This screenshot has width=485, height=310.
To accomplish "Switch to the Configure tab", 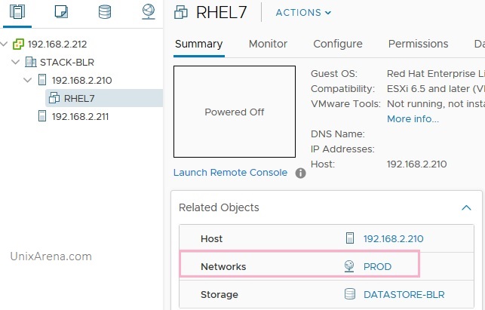I will [338, 44].
